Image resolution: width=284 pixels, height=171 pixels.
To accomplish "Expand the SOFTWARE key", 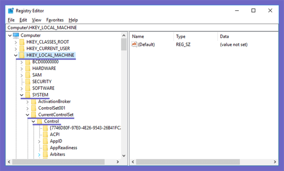I will [x=21, y=88].
